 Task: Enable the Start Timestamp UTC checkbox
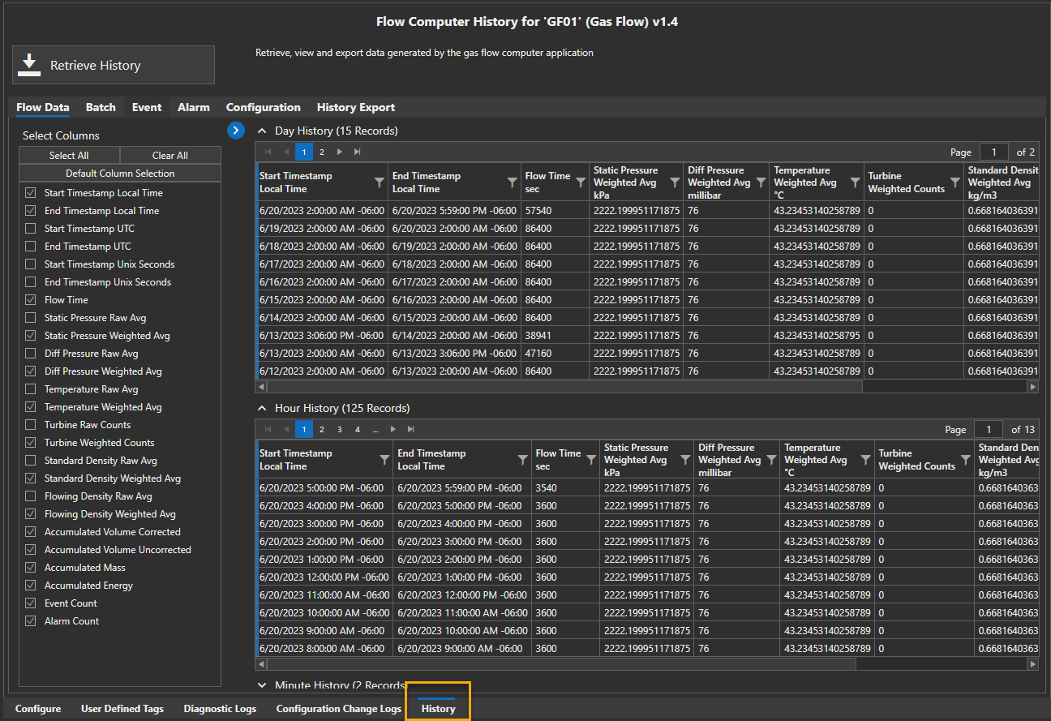(x=31, y=229)
